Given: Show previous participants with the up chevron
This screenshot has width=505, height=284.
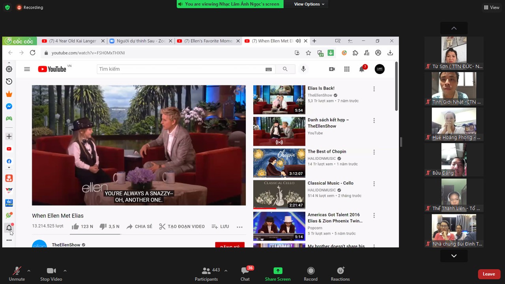Looking at the screenshot, I should point(454,28).
